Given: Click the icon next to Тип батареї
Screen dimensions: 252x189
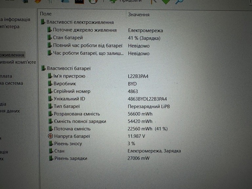Looking at the screenshot, I should coord(50,106).
